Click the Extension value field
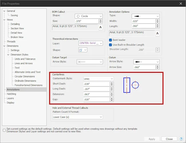 point(97,94)
